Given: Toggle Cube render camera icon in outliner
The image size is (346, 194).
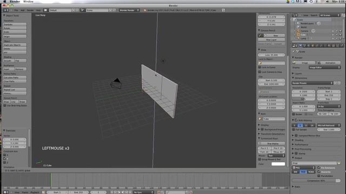Looking at the screenshot, I should [x=340, y=34].
